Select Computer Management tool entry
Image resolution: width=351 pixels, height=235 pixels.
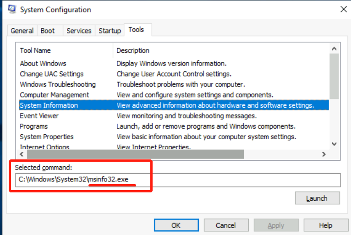[55, 95]
